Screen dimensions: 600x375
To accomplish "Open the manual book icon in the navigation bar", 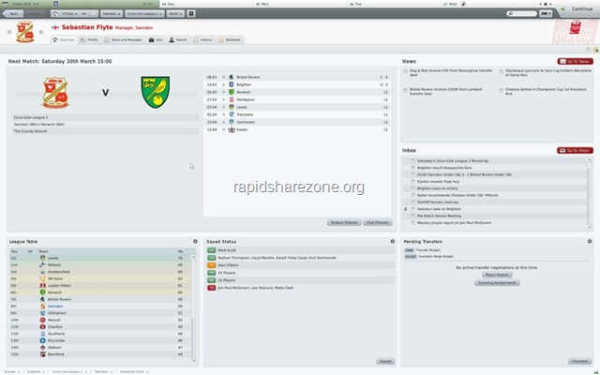I will (x=191, y=14).
